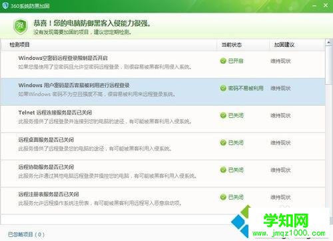Click 维持现状 in Windows 用户密码 row

tap(280, 89)
